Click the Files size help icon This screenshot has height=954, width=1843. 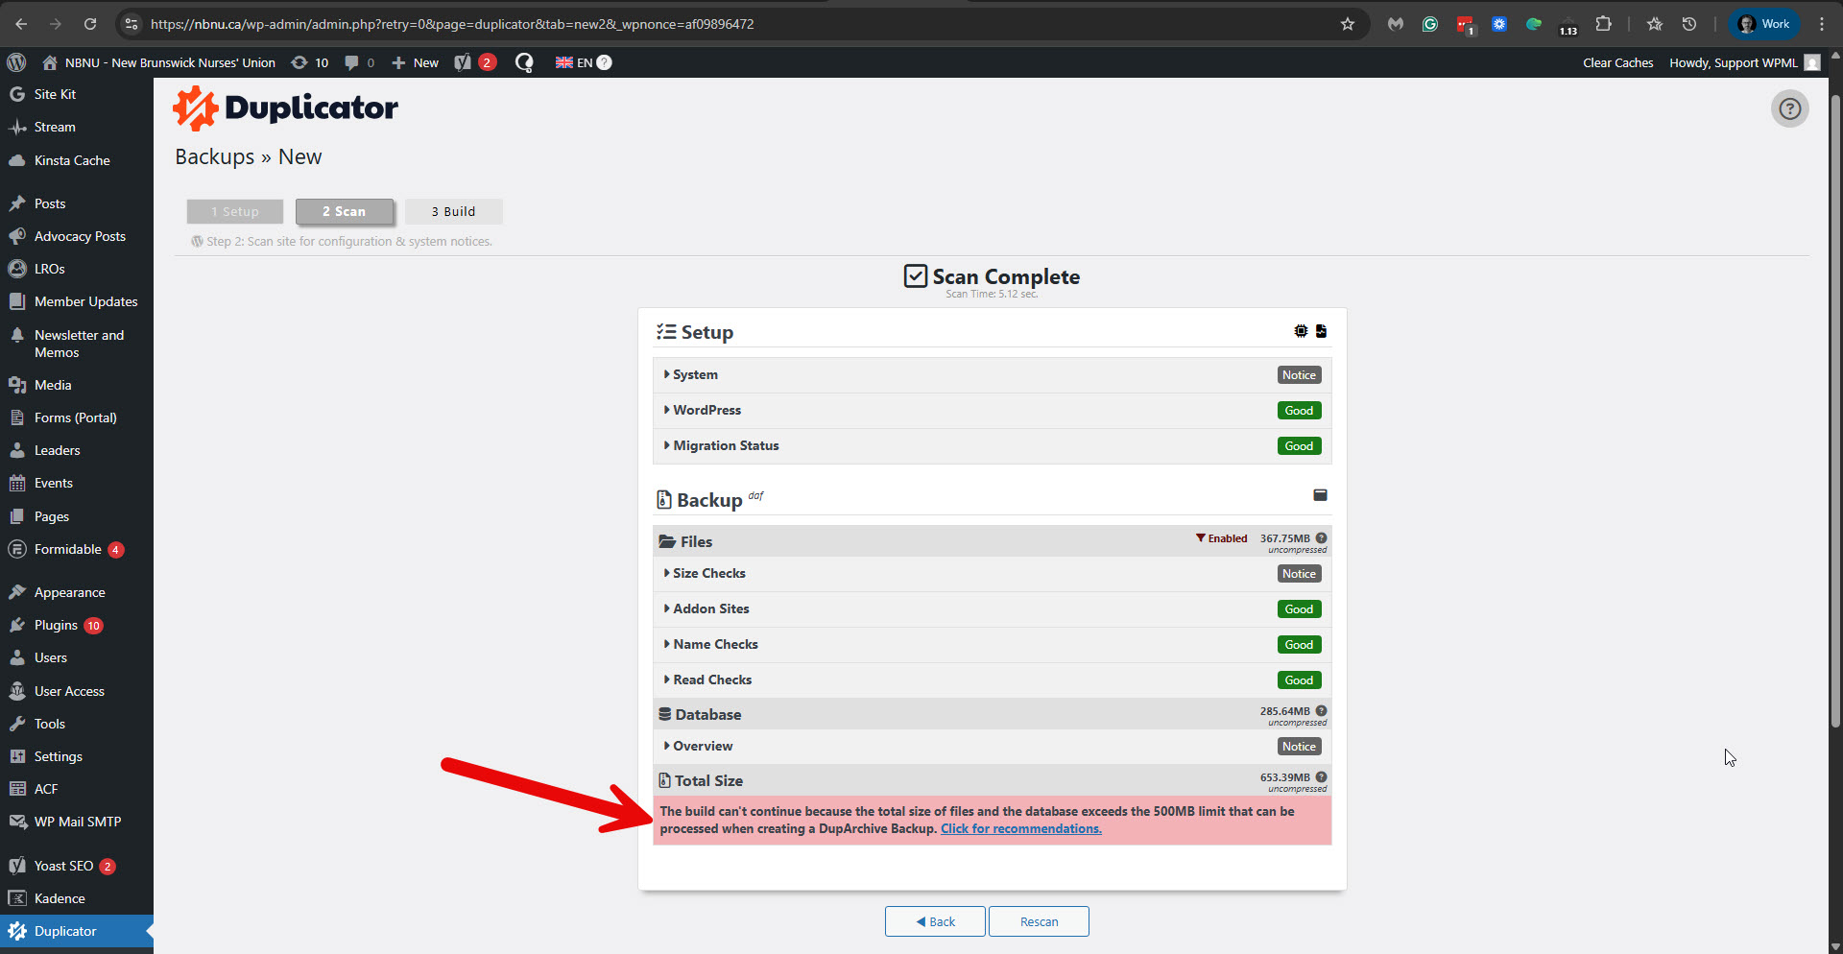[1321, 538]
